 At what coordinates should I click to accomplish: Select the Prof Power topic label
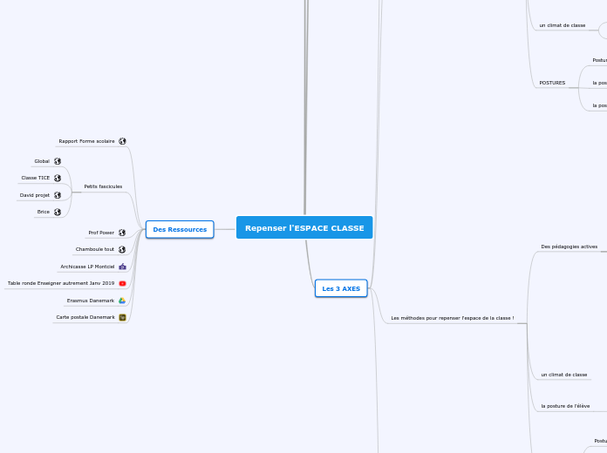[101, 233]
